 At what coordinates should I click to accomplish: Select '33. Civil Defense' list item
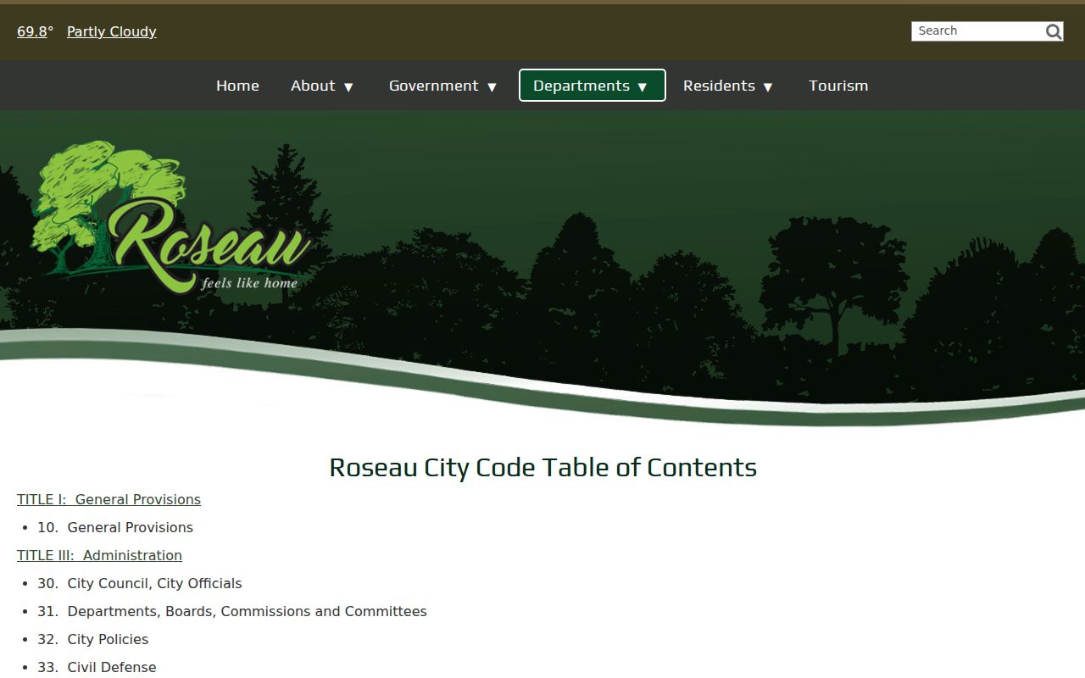[97, 667]
